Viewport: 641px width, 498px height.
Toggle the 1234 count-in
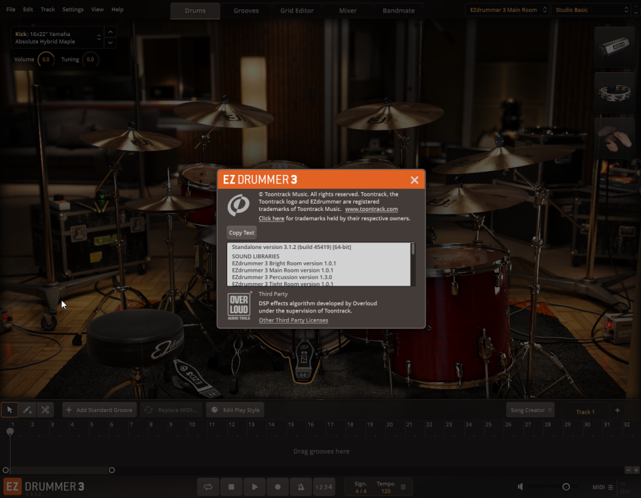click(324, 487)
